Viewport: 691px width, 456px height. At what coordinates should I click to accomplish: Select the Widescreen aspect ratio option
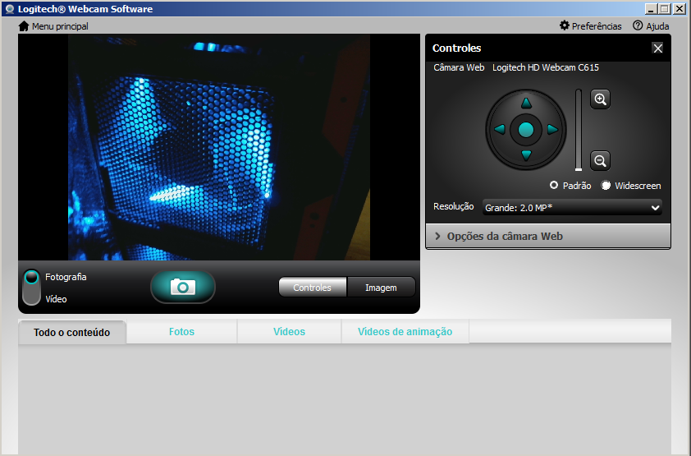(606, 186)
